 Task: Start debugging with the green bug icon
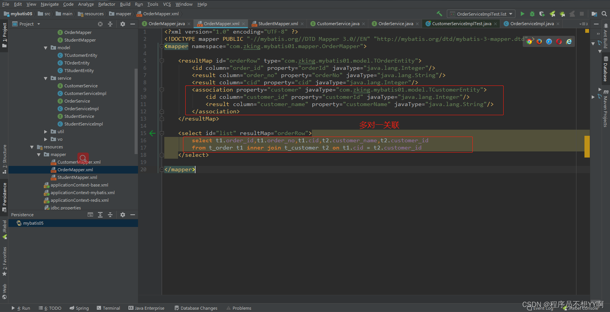tap(532, 14)
